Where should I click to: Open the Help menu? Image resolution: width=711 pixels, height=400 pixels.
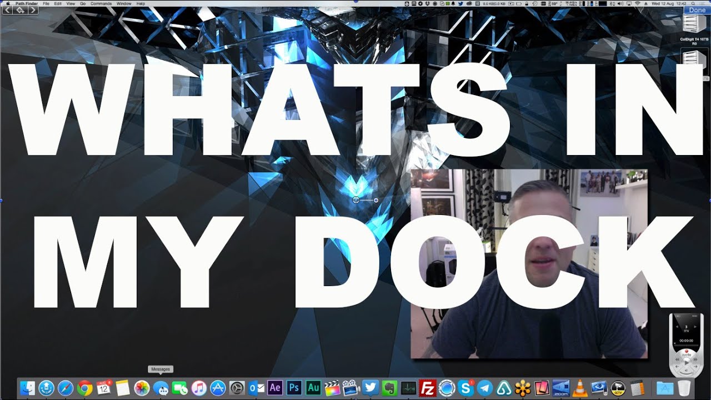[141, 3]
